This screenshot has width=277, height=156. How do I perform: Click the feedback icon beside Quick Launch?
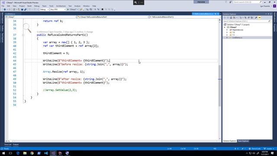pyautogui.click(x=231, y=2)
